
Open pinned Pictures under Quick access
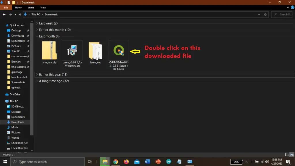(16, 46)
